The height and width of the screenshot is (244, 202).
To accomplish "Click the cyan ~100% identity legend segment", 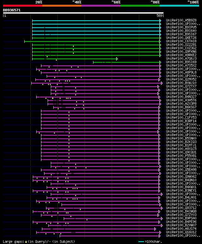I will [180, 6].
